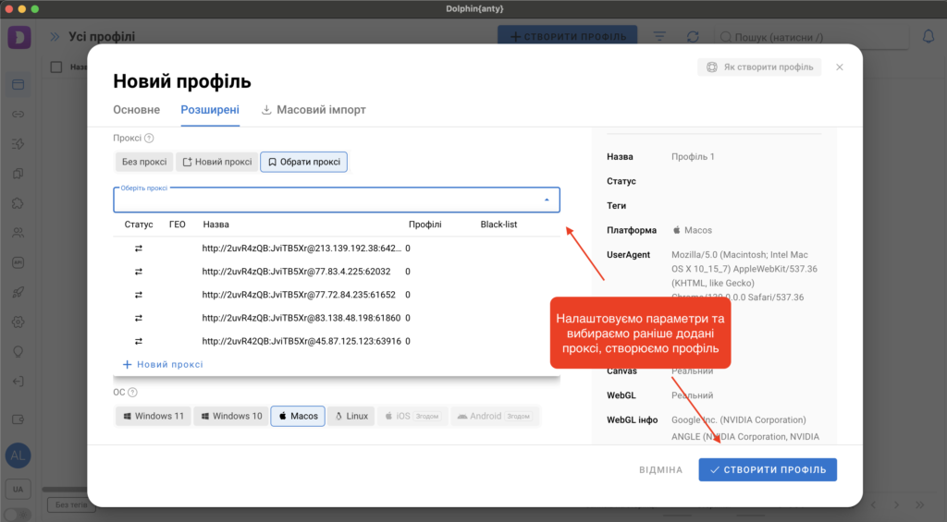Collapse the Оберіть проксі dropdown arrow
This screenshot has width=947, height=522.
click(x=547, y=200)
